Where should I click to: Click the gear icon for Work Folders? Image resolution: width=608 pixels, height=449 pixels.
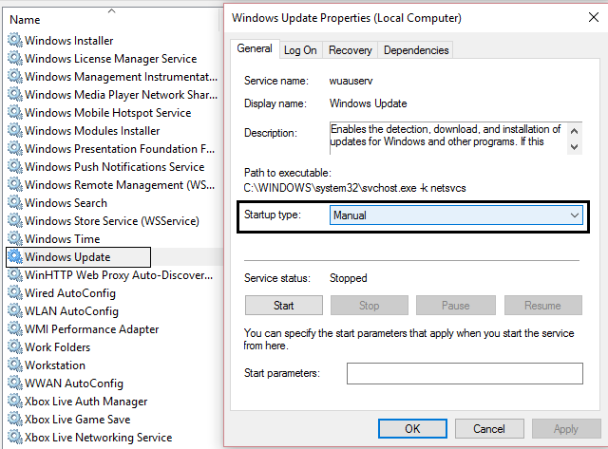click(x=14, y=347)
